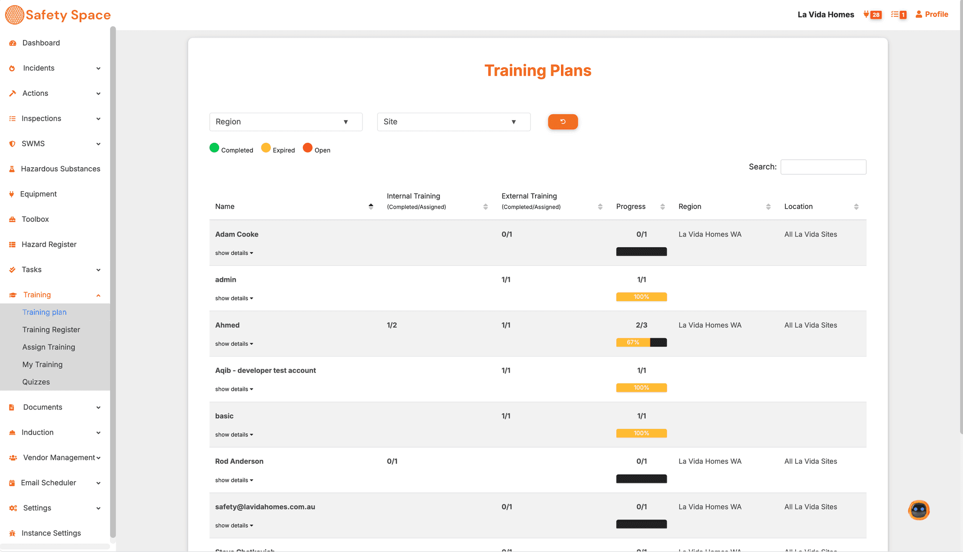This screenshot has height=552, width=963.
Task: Sort by Region column arrows
Action: [x=768, y=207]
